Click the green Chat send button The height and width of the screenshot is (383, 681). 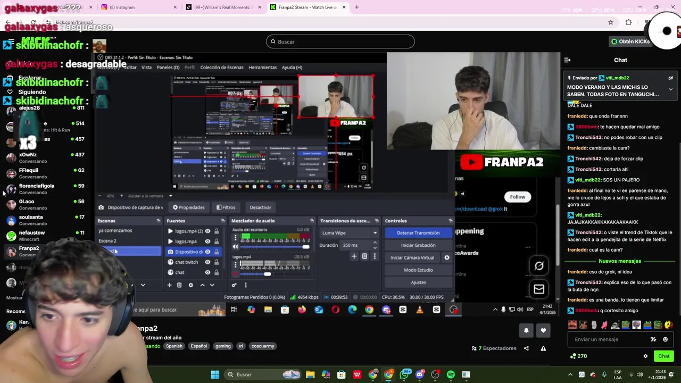[663, 356]
